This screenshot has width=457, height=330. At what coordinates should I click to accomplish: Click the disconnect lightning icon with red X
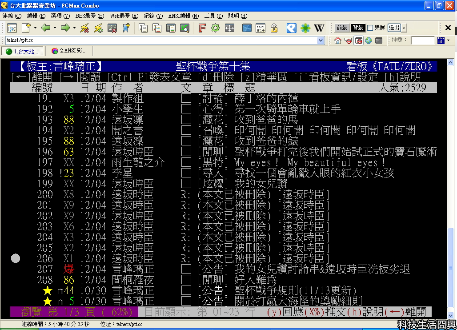(84, 28)
